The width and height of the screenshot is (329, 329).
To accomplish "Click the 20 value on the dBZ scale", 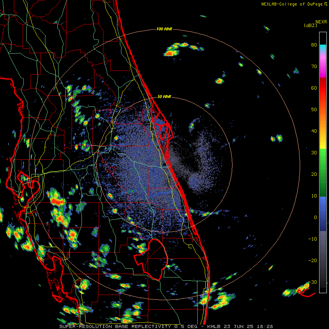I will 314,174.
